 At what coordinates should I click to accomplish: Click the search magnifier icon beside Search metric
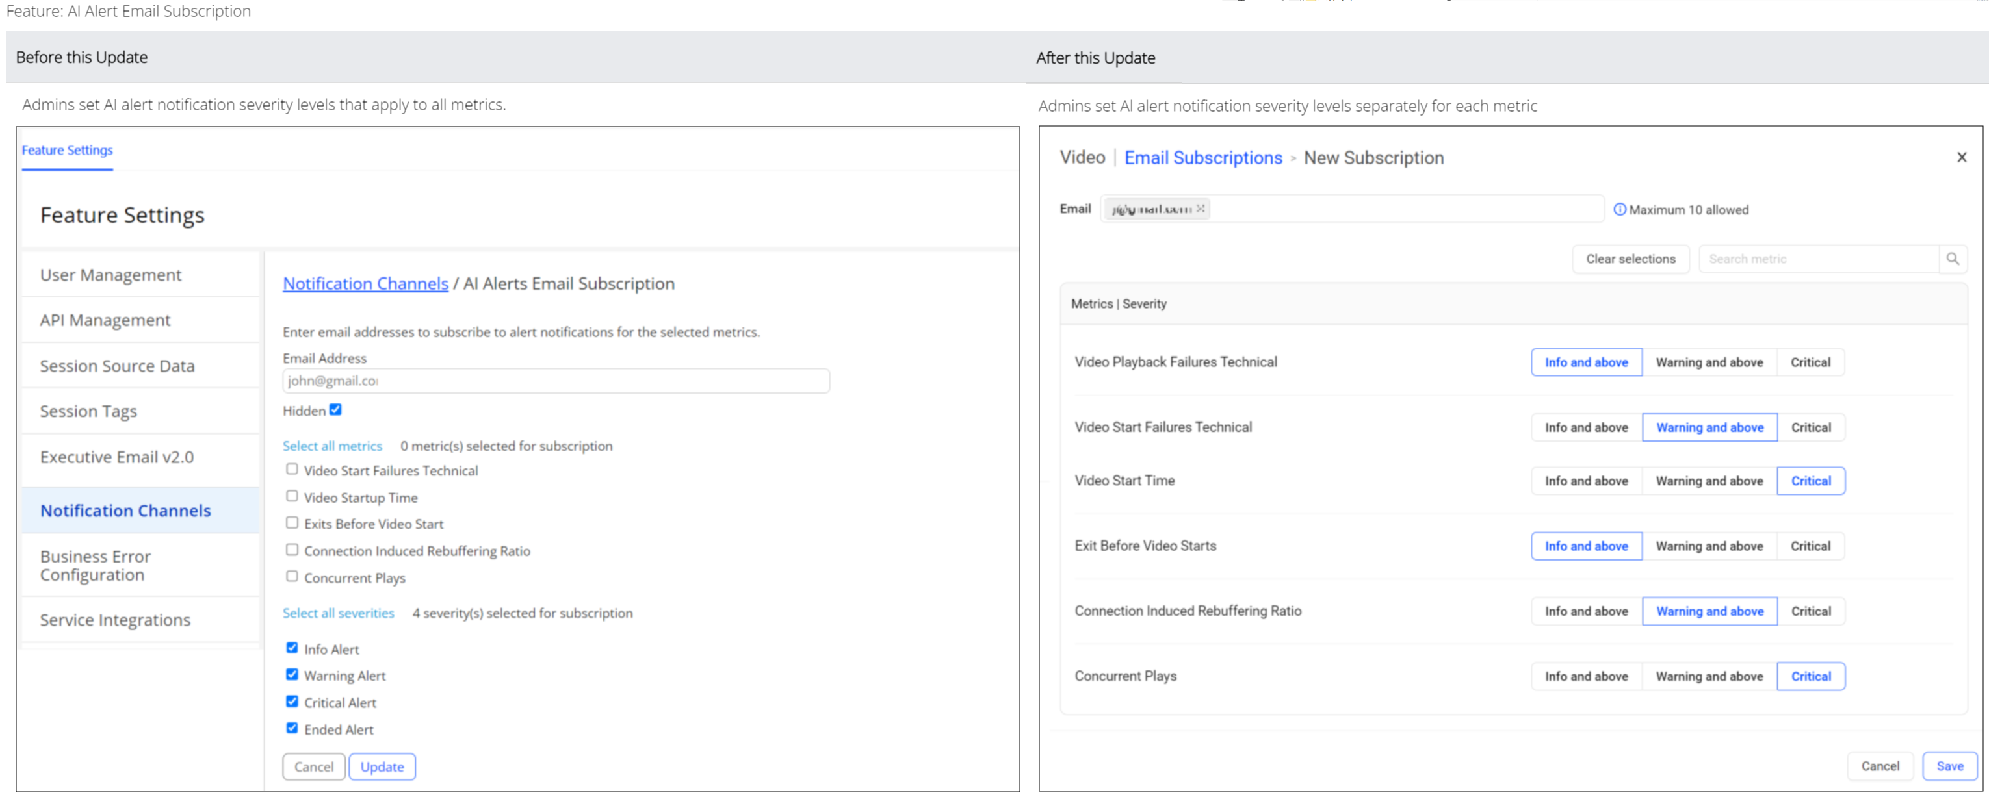click(x=1953, y=259)
